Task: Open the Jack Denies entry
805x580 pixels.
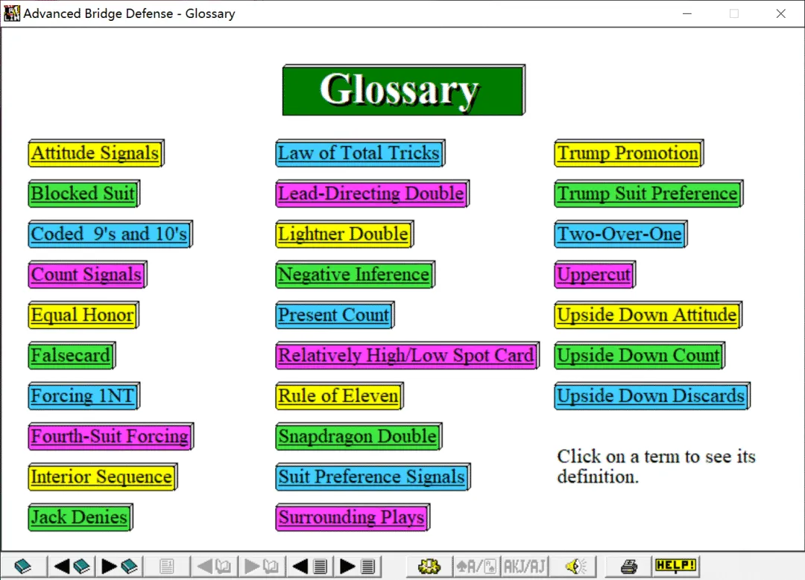Action: 80,517
